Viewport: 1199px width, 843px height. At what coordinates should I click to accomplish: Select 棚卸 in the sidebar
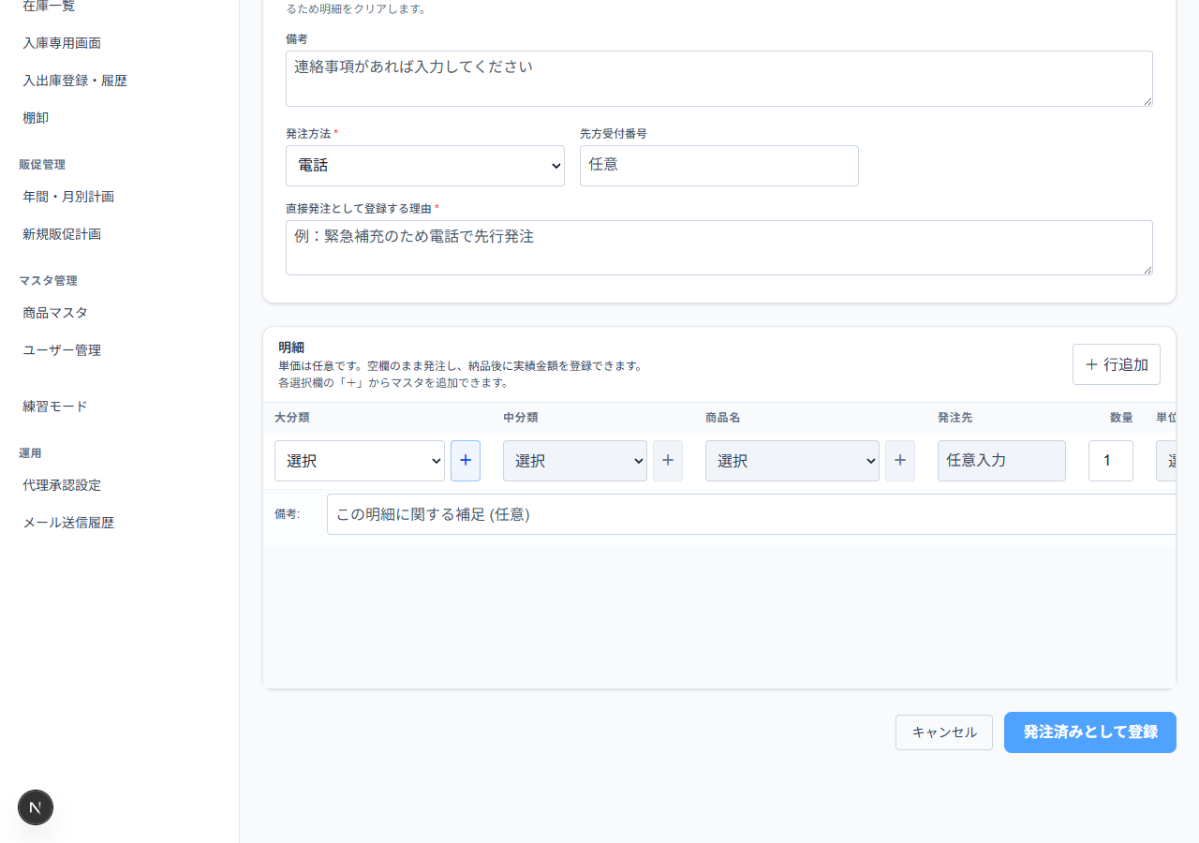(36, 118)
